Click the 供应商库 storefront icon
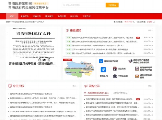Screen dimensions: 162x120 tap(115, 69)
